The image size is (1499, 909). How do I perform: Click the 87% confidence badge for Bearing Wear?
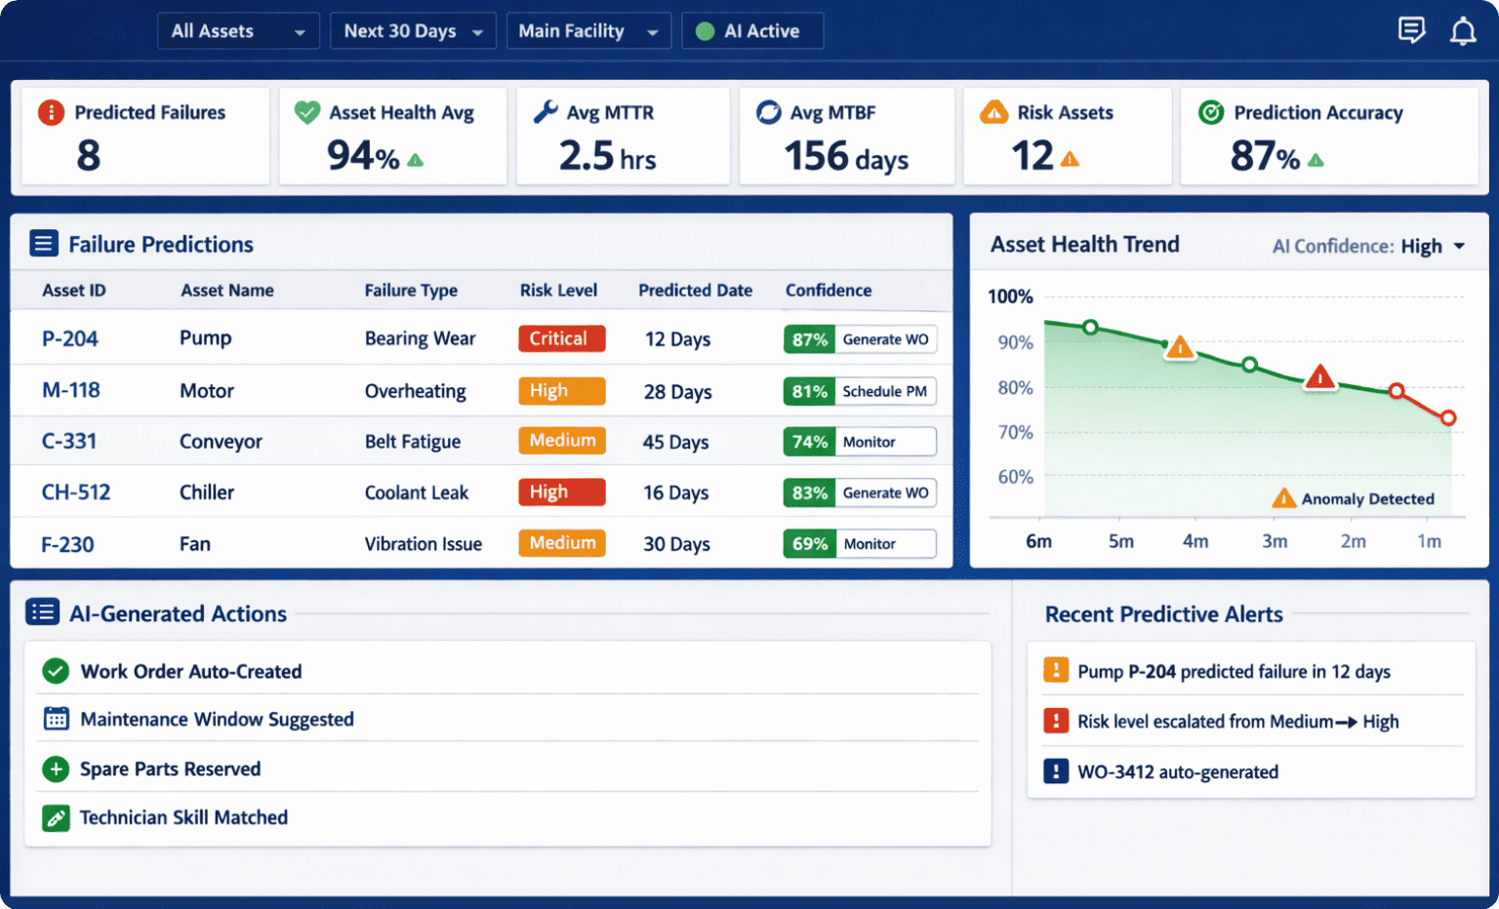808,339
